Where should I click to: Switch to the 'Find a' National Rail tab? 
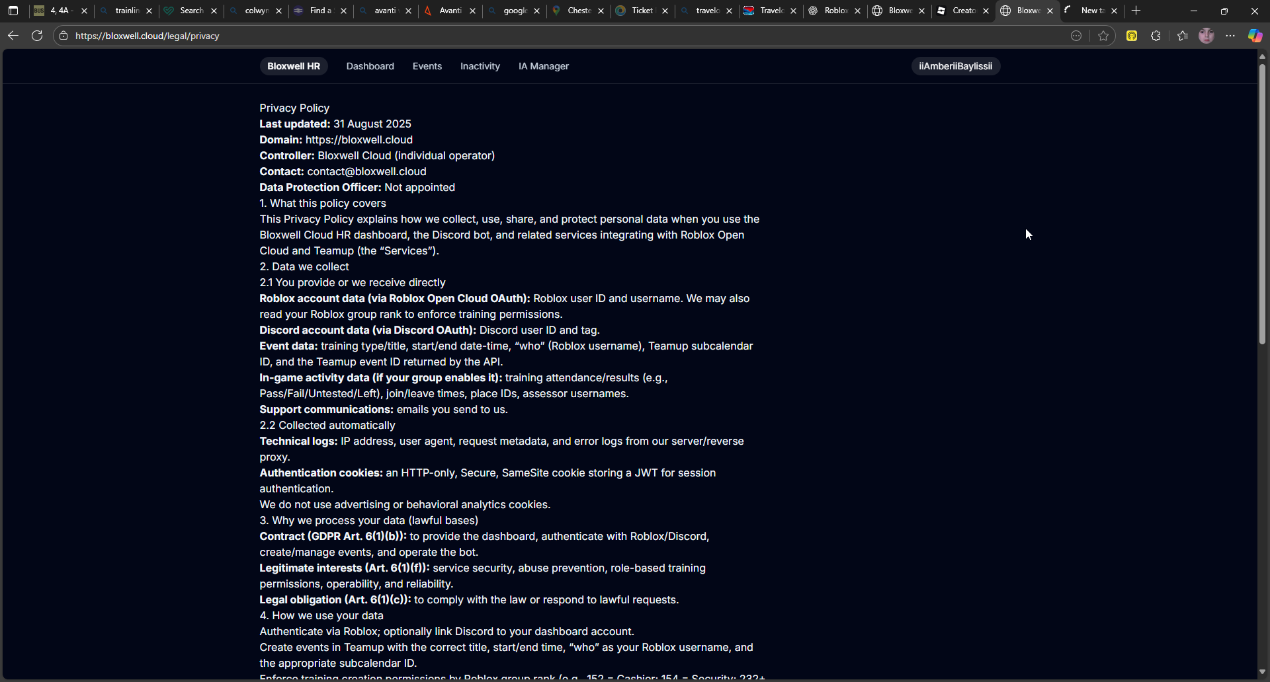320,11
